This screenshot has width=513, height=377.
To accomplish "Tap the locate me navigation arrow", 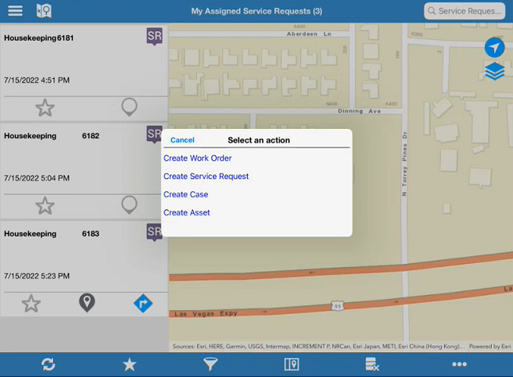I will click(494, 48).
